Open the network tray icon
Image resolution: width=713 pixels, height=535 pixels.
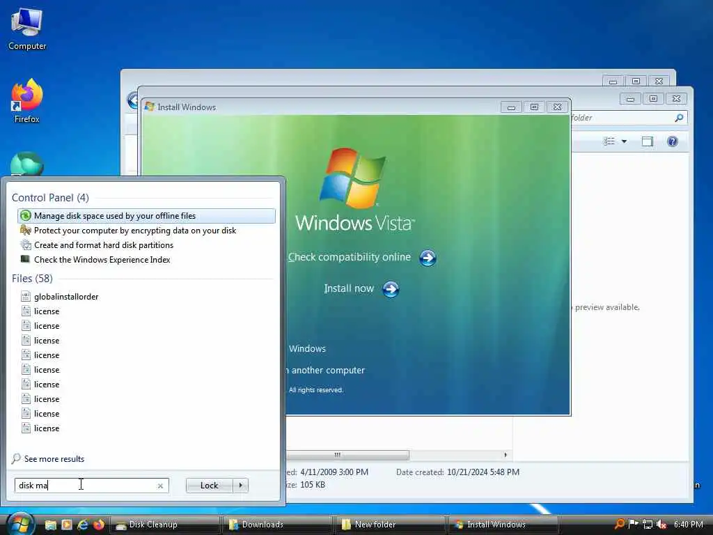point(648,524)
